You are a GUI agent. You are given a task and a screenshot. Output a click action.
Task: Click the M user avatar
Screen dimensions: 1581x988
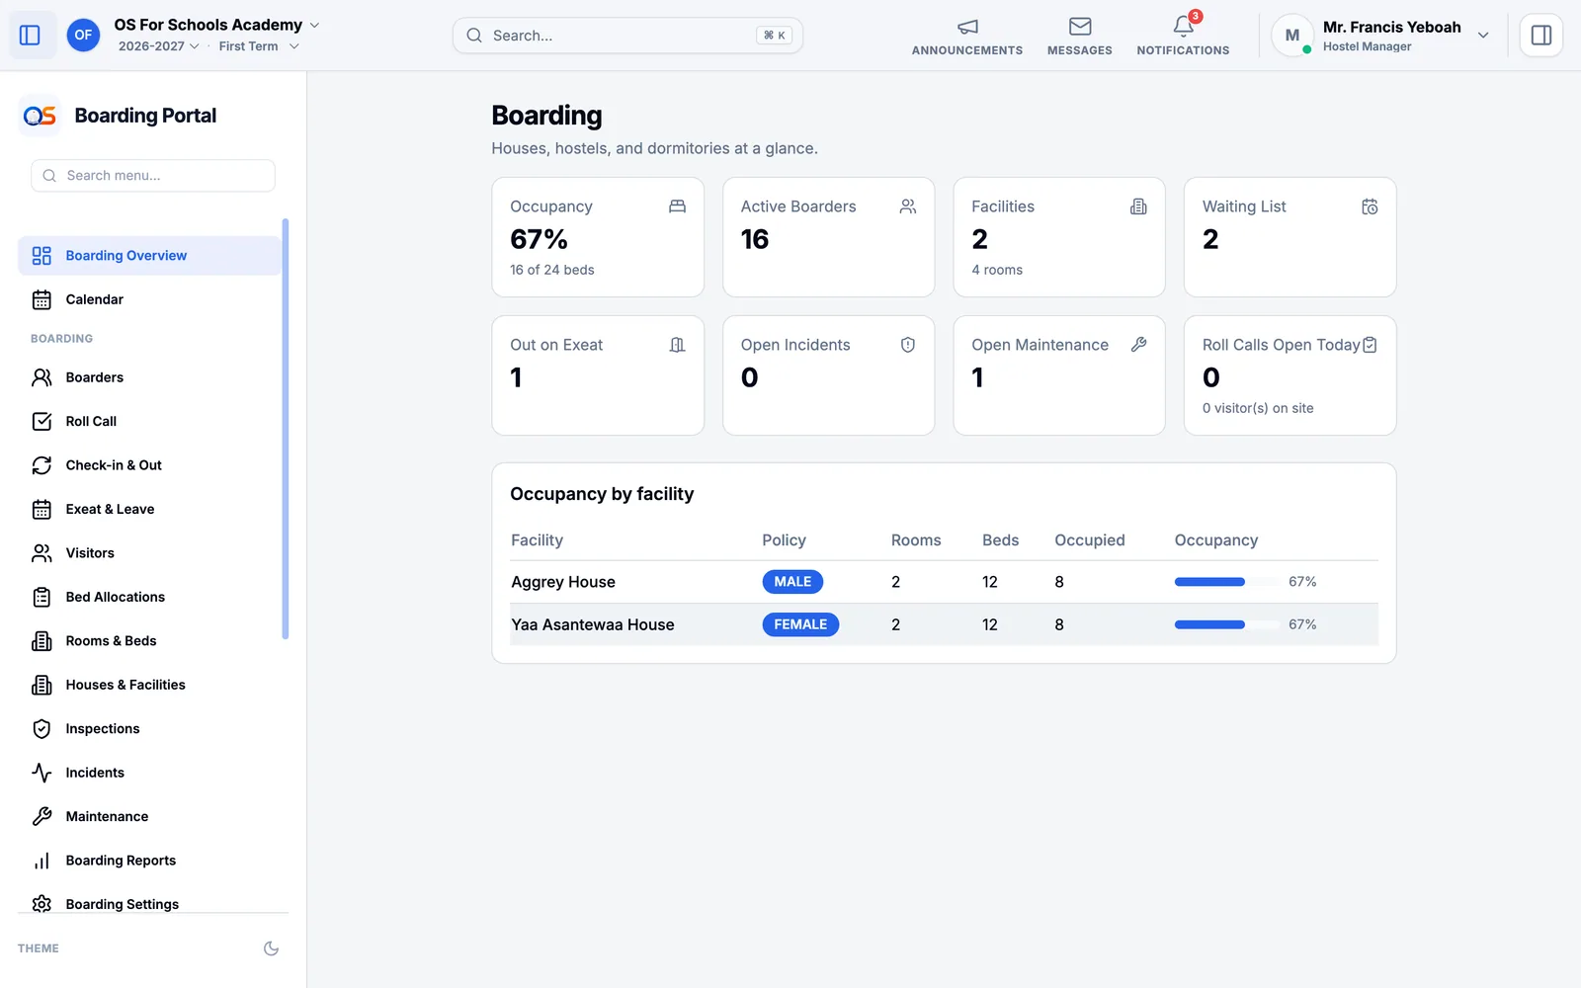point(1291,36)
